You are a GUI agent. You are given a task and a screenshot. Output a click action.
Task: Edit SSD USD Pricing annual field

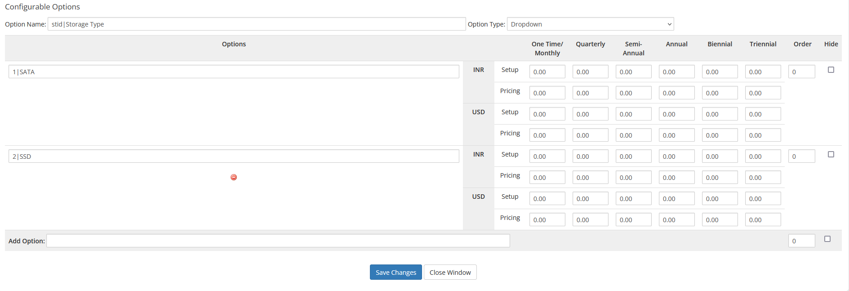(676, 219)
